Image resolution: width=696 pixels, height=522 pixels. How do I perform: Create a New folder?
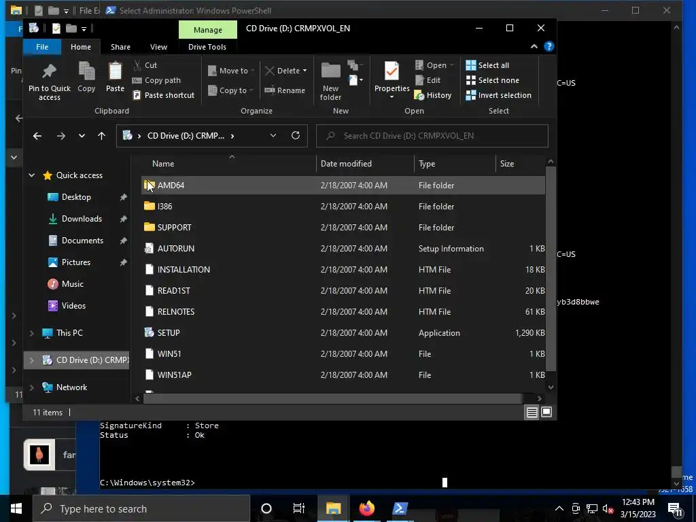pyautogui.click(x=331, y=80)
